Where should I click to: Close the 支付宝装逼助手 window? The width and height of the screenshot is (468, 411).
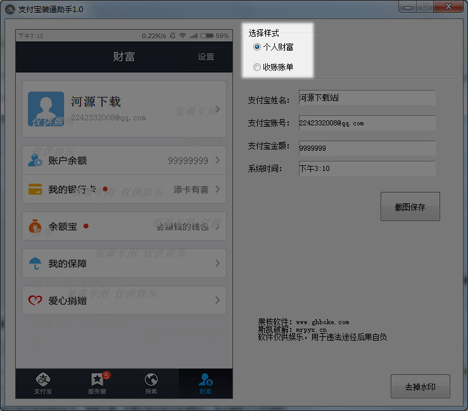tap(448, 6)
